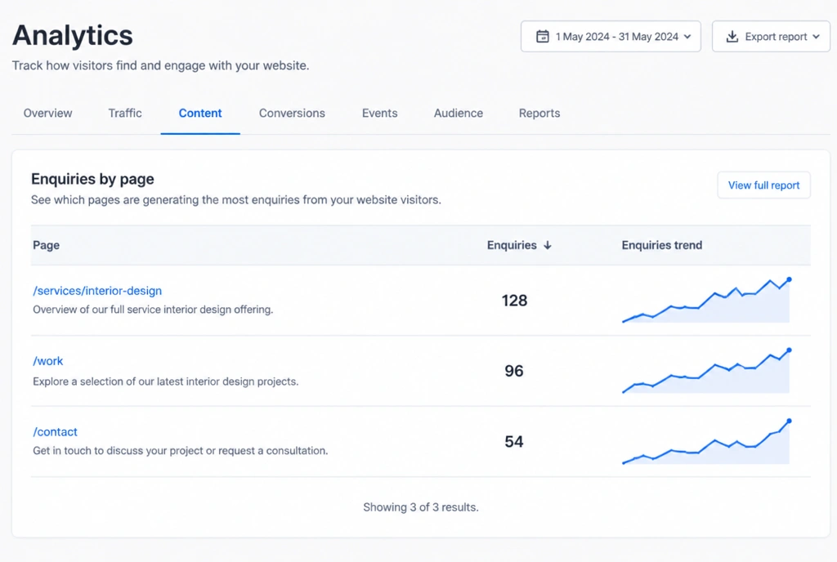The image size is (837, 562).
Task: Click the calendar icon in date picker
Action: (x=543, y=36)
